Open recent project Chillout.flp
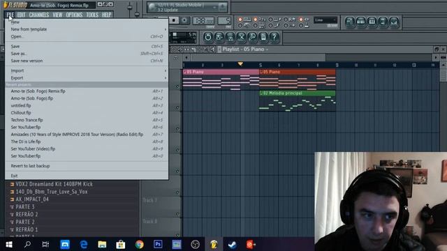The height and width of the screenshot is (251, 447). [87, 113]
